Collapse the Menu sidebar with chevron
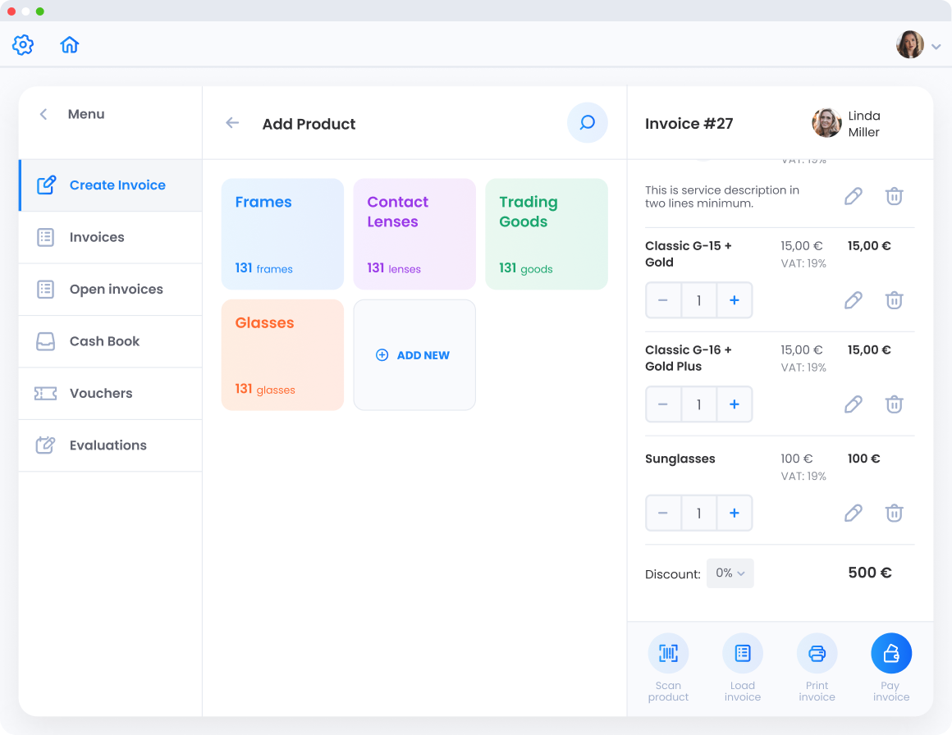 [43, 115]
